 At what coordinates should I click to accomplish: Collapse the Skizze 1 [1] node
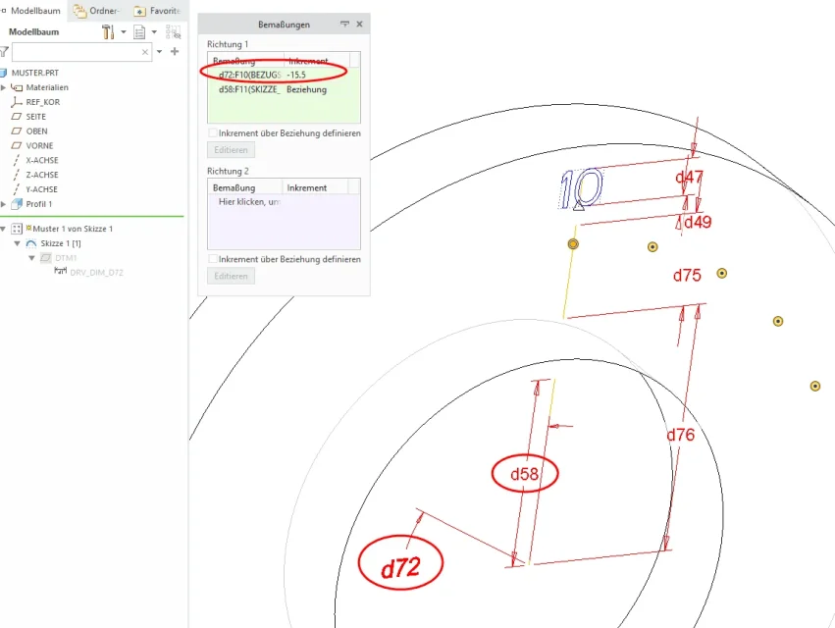[x=17, y=243]
